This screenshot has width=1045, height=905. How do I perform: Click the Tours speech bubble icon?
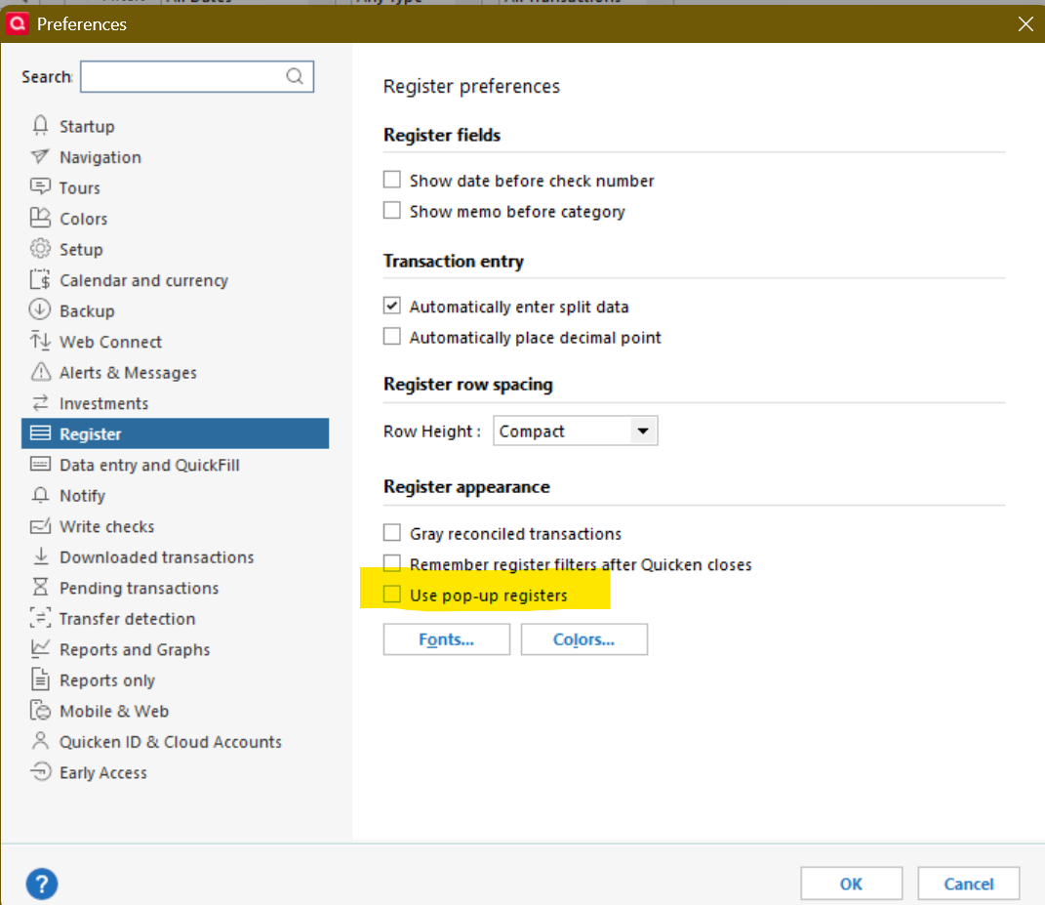(40, 186)
